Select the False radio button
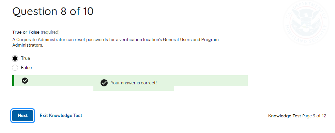 coord(15,68)
